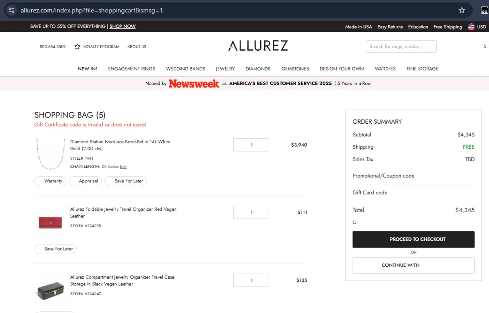Open the LOYALTY PROGRAM page
The height and width of the screenshot is (313, 489).
pos(101,47)
